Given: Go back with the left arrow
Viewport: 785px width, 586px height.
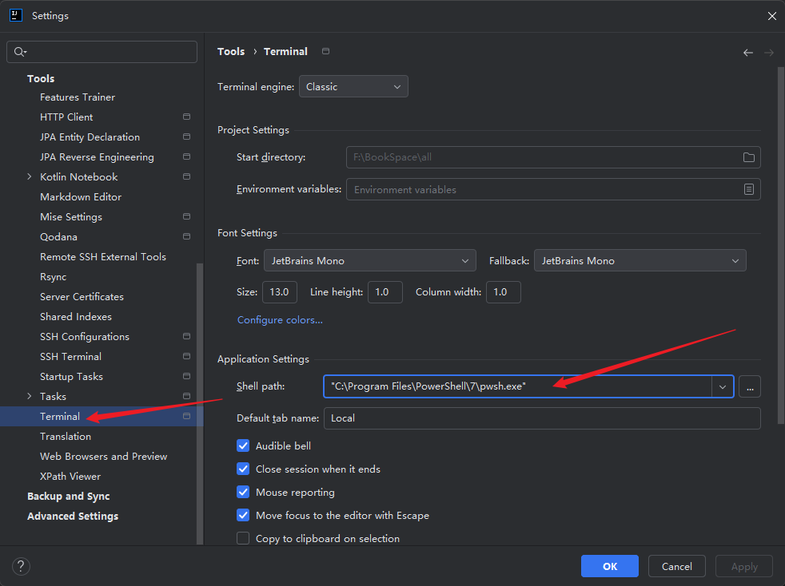Looking at the screenshot, I should [748, 53].
